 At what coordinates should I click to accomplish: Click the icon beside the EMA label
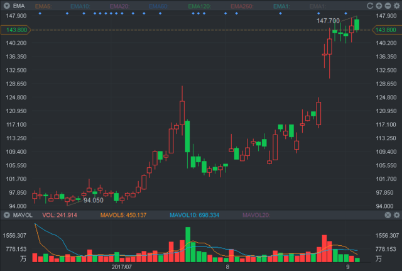tap(6, 6)
